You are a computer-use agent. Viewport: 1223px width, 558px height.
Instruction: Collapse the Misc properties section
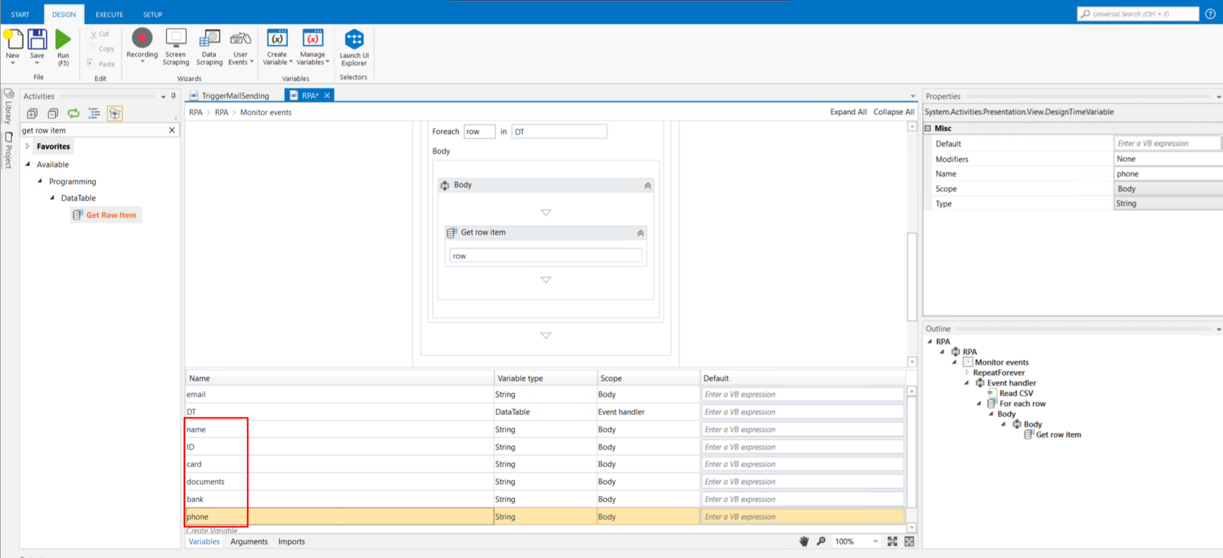coord(928,128)
